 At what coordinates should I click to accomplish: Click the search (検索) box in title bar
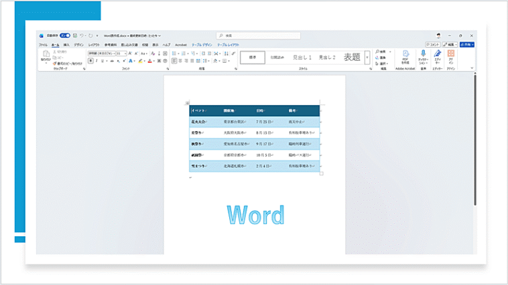(x=258, y=35)
